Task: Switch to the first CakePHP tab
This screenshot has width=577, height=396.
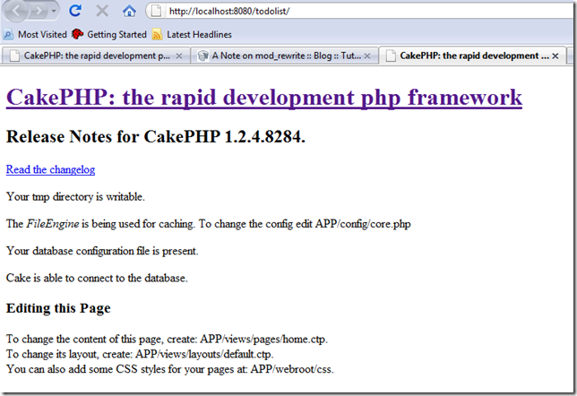Action: pos(96,56)
